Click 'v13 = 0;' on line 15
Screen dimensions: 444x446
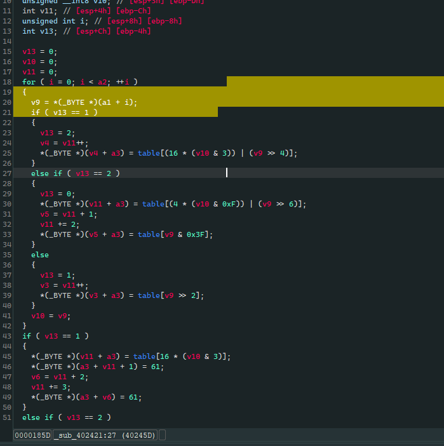pyautogui.click(x=40, y=51)
